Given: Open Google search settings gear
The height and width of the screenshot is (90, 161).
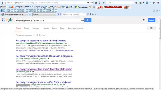Looking at the screenshot, I should click(151, 28).
